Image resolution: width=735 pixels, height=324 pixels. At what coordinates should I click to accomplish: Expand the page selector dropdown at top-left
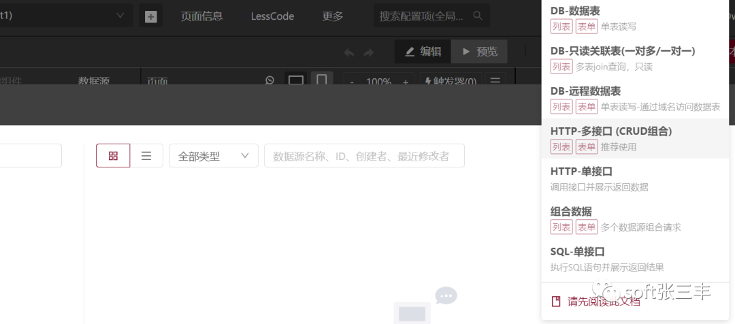pyautogui.click(x=120, y=16)
